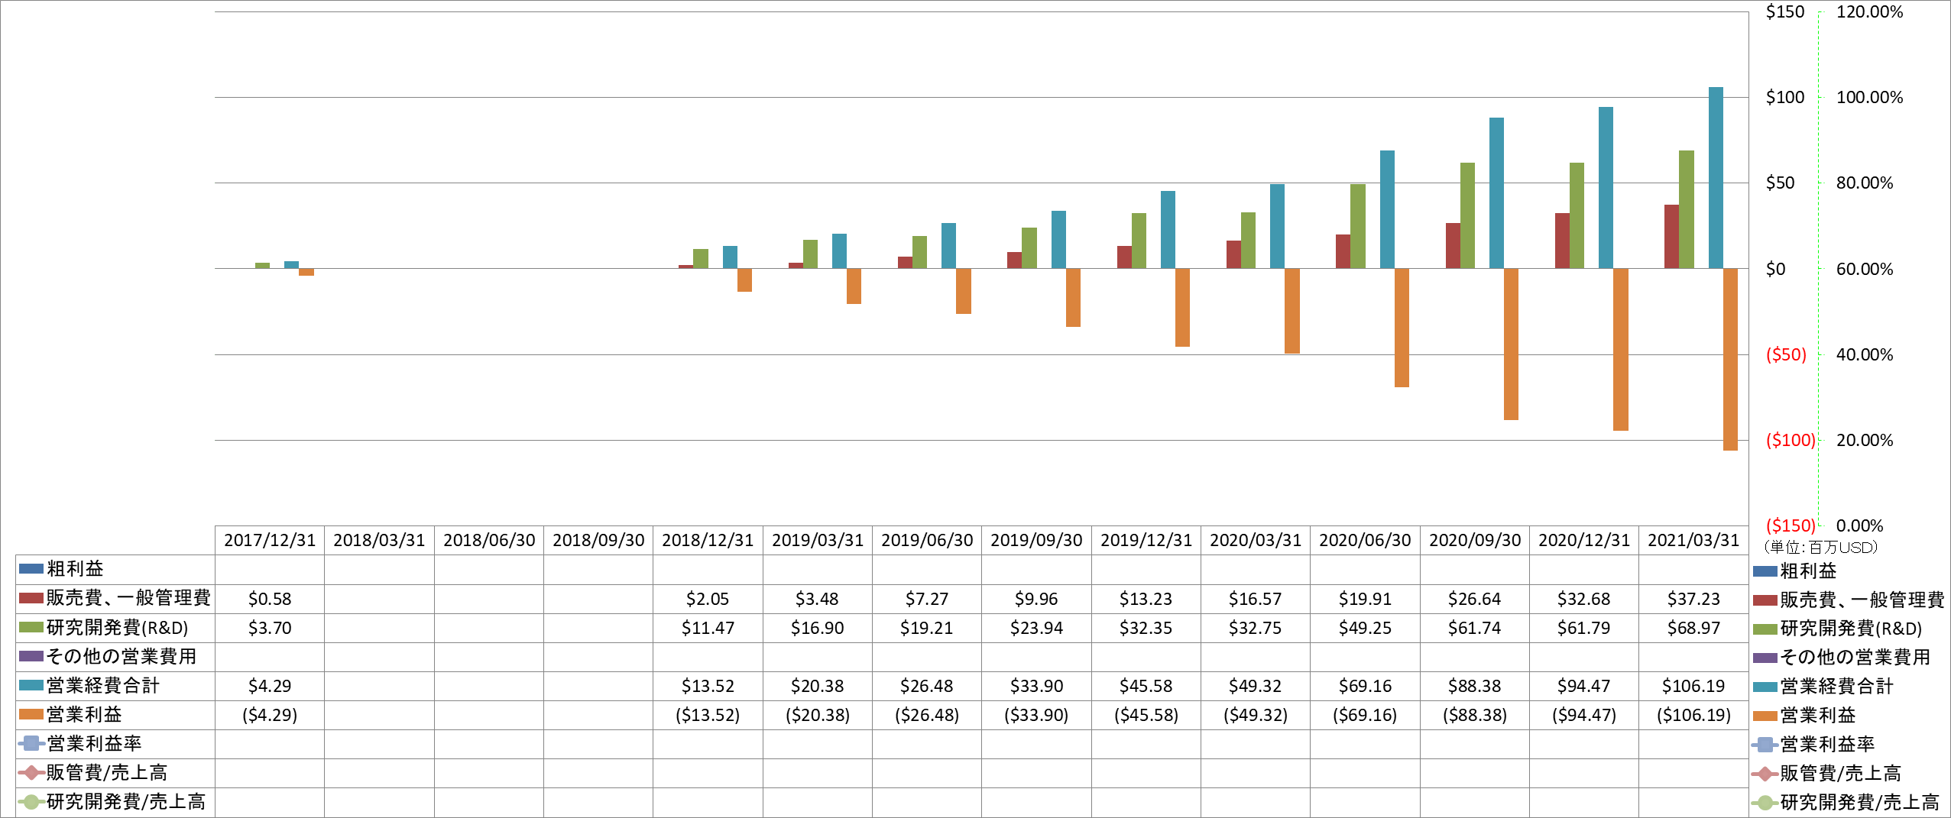
Task: Click the 販売費、一般管理費 red legend swatch in left table
Action: 31,598
